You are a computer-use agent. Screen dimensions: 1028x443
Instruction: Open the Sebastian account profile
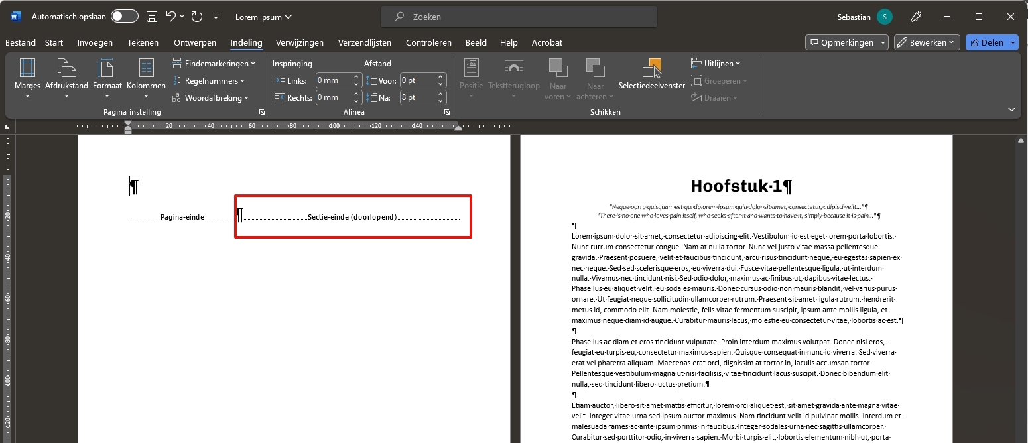click(x=865, y=17)
